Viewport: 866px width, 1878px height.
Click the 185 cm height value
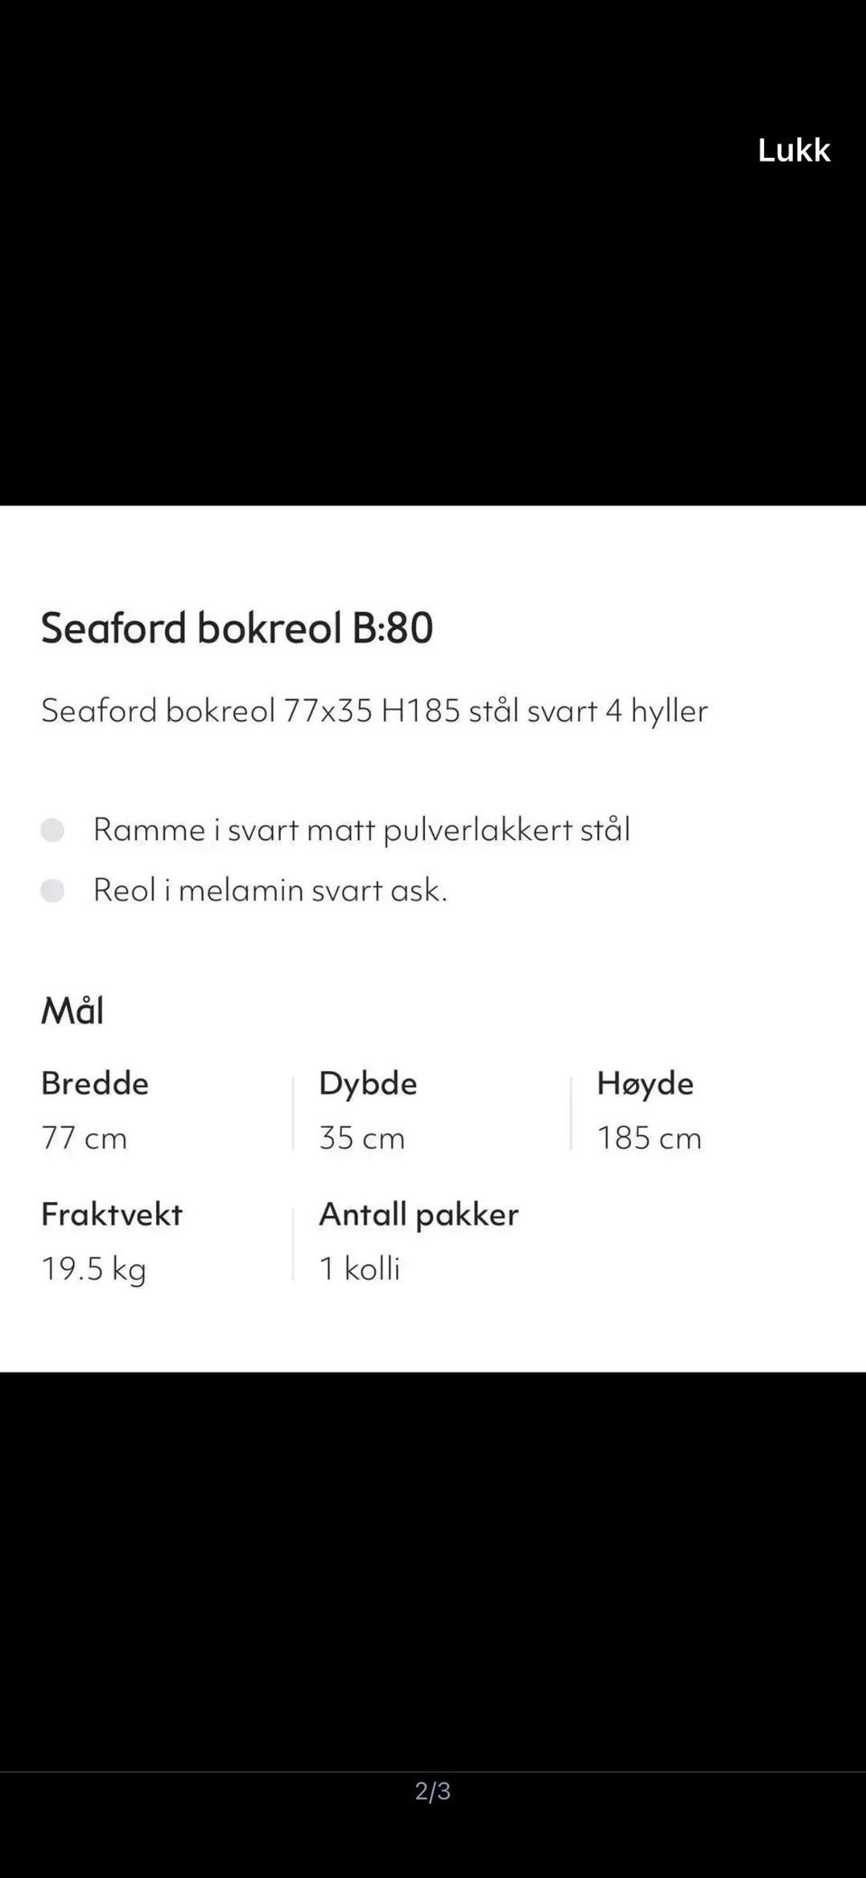coord(649,1138)
